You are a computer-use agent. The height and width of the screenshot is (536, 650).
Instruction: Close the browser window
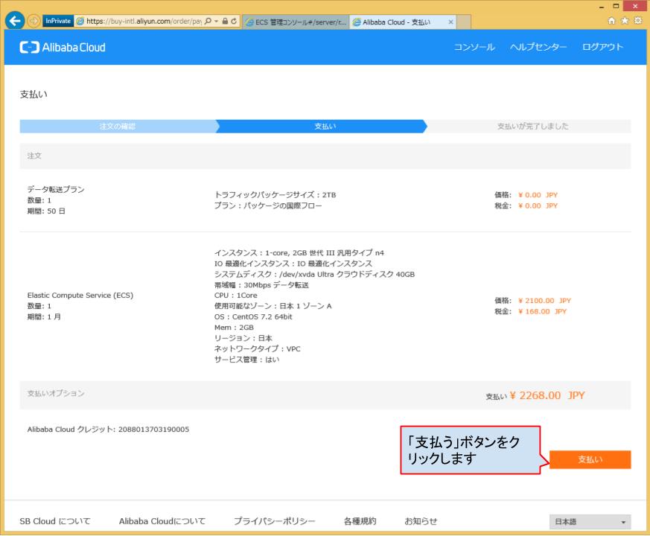(x=635, y=6)
